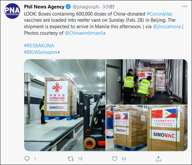Open the #RESBAKUNA hashtag
Image resolution: width=192 pixels, height=165 pixels.
(x=39, y=46)
